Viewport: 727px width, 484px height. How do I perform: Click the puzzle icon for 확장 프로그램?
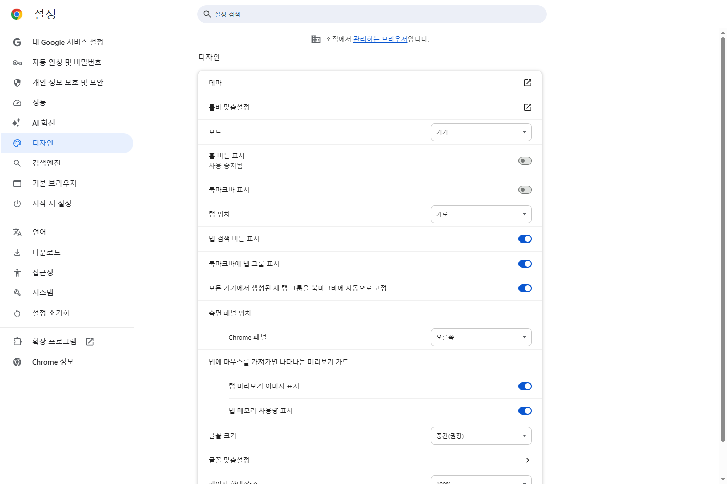17,342
